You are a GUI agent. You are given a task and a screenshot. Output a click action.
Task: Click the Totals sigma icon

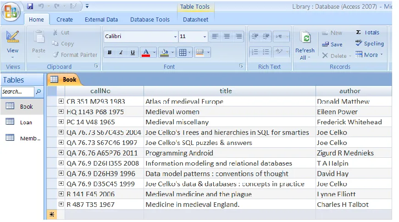tap(358, 32)
